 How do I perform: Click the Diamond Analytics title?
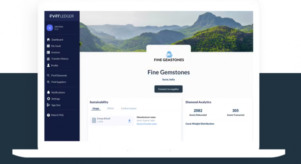coord(198,102)
